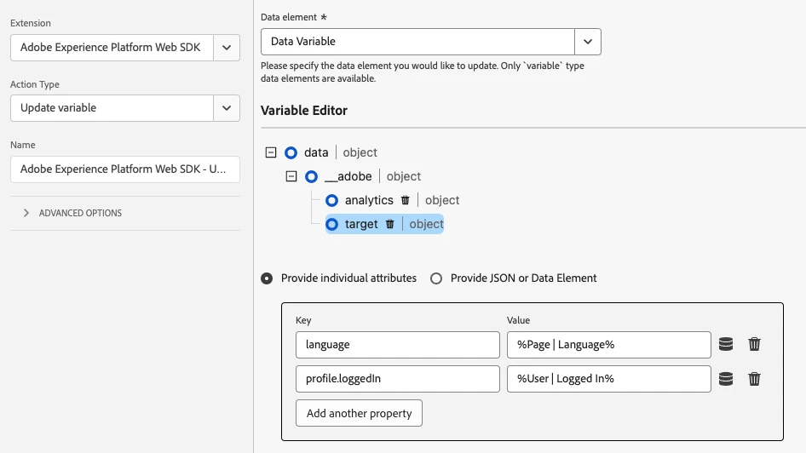Expand the Advanced Options section
Image resolution: width=806 pixels, height=453 pixels.
[26, 213]
